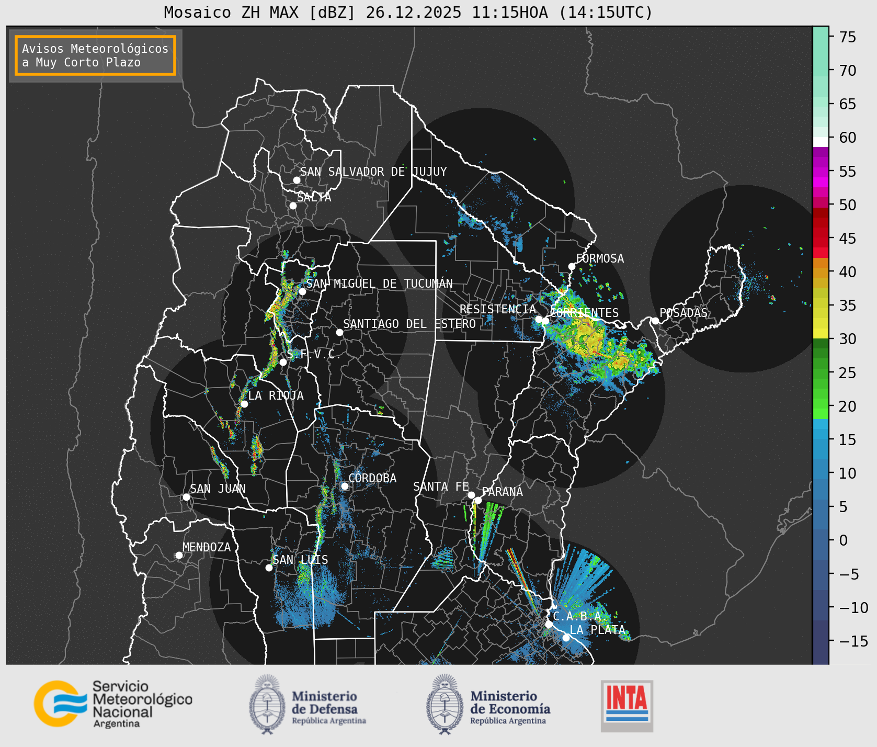Screen dimensions: 877x747
Task: Click the Mendoza city dot
Action: point(179,555)
